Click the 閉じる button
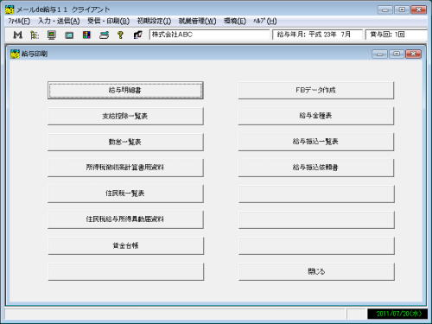Viewport: 432px width, 324px height. coord(316,271)
